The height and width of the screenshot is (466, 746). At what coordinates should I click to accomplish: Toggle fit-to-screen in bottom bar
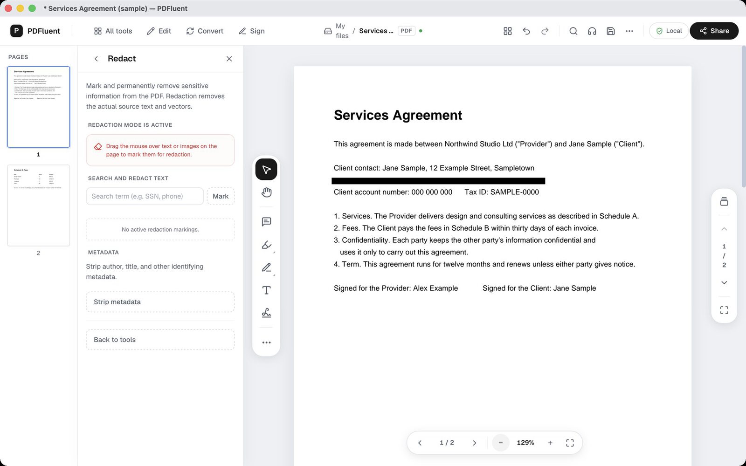tap(570, 443)
